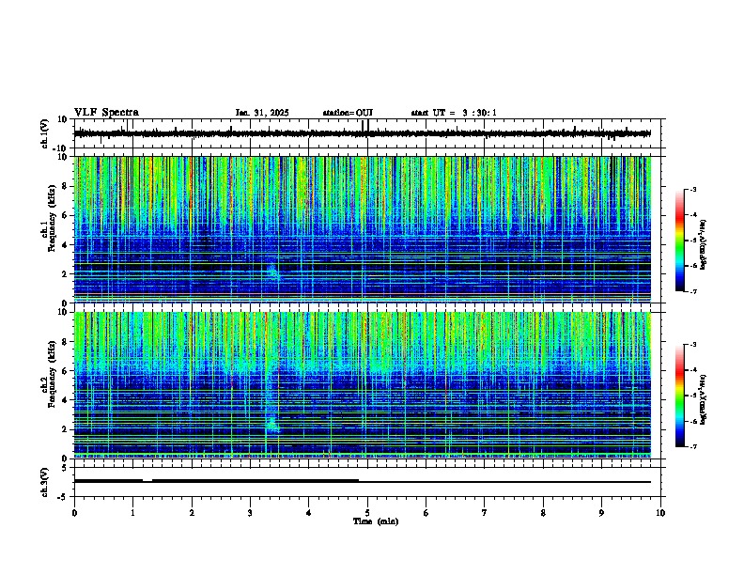Click ch.2 spectrogram "8" kHz tick label
Image resolution: width=744 pixels, height=575 pixels.
65,342
